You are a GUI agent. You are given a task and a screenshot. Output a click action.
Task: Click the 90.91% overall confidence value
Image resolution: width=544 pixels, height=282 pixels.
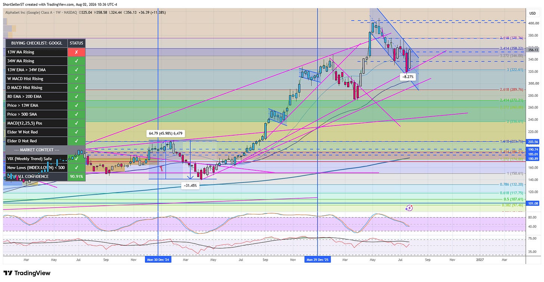pos(77,177)
